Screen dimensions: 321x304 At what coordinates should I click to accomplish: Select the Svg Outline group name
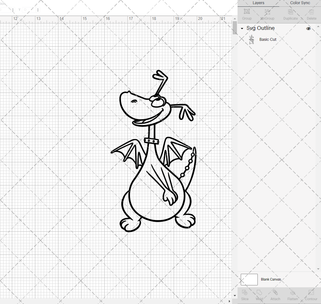tap(260, 28)
